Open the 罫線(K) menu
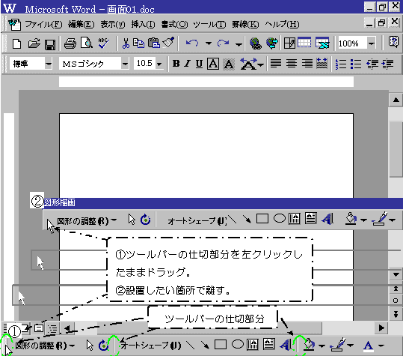This screenshot has height=356, width=403. [245, 24]
